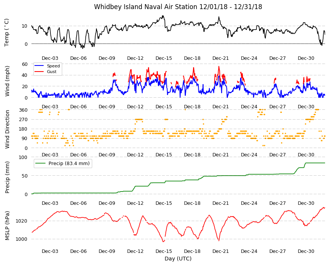The image size is (330, 265).
Task: Click the Day (UTC) x-axis label
Action: [178, 259]
